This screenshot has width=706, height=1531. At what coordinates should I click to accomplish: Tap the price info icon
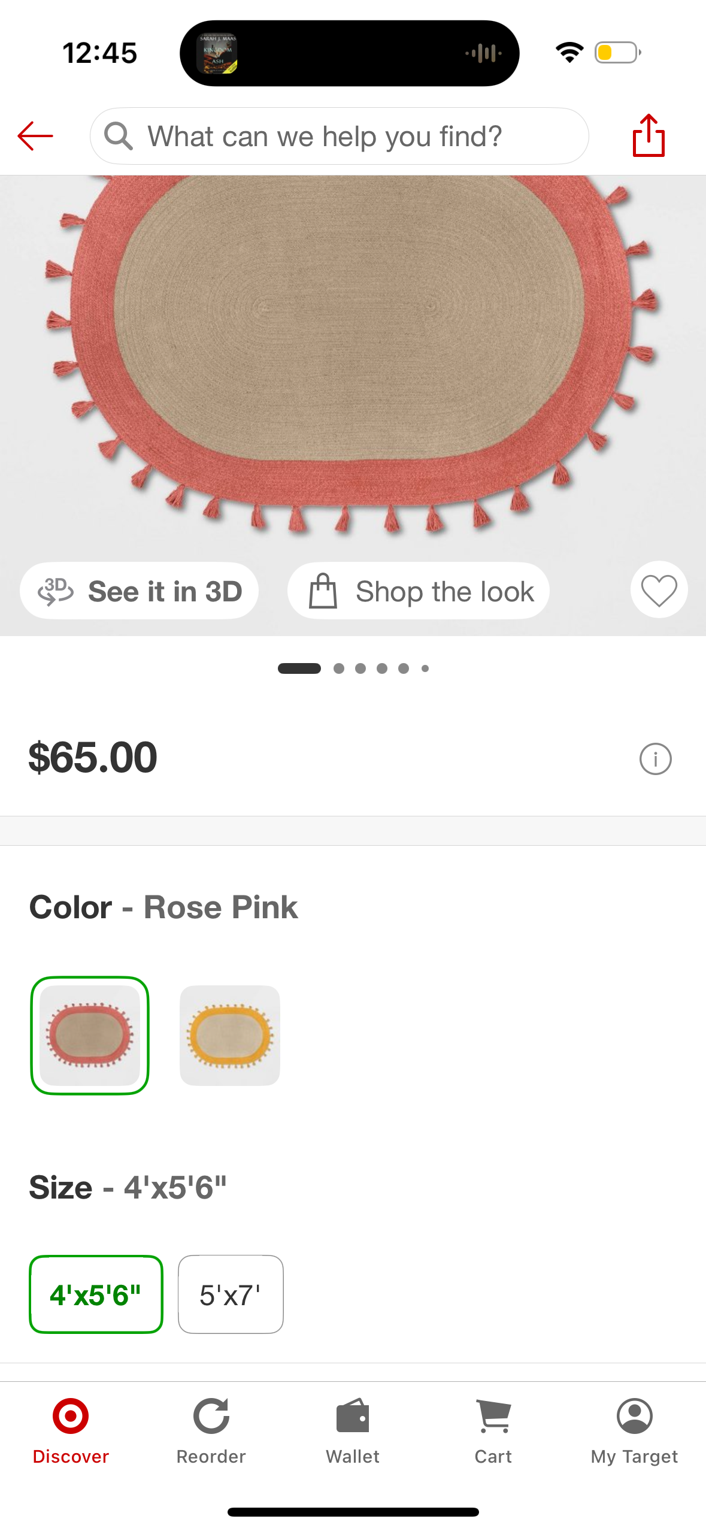(x=655, y=759)
